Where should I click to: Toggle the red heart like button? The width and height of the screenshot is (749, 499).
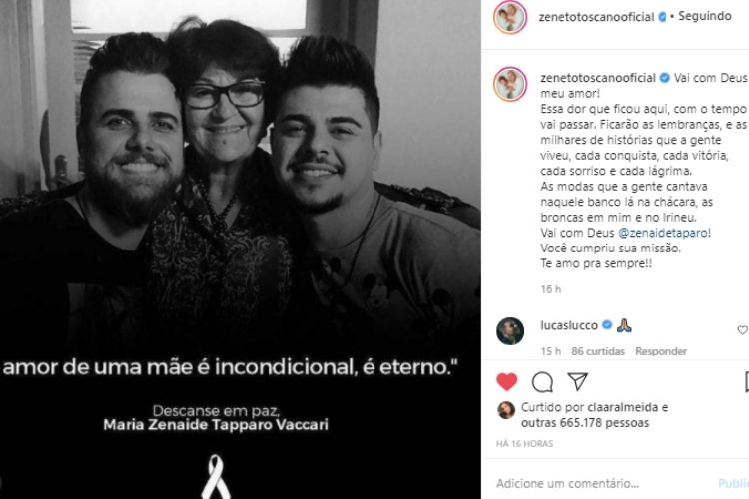point(506,382)
